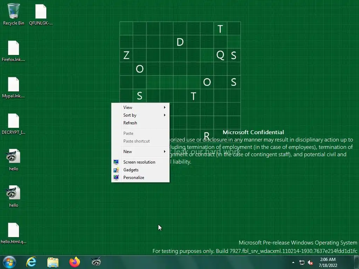Open Windows Explorer folder on taskbar
This screenshot has width=359, height=269.
coord(53,262)
